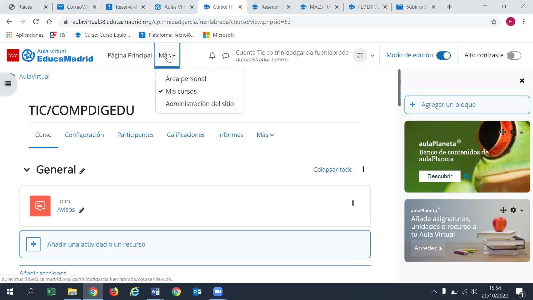Choose Área personal in the dropdown menu
The height and width of the screenshot is (300, 533).
coord(186,79)
